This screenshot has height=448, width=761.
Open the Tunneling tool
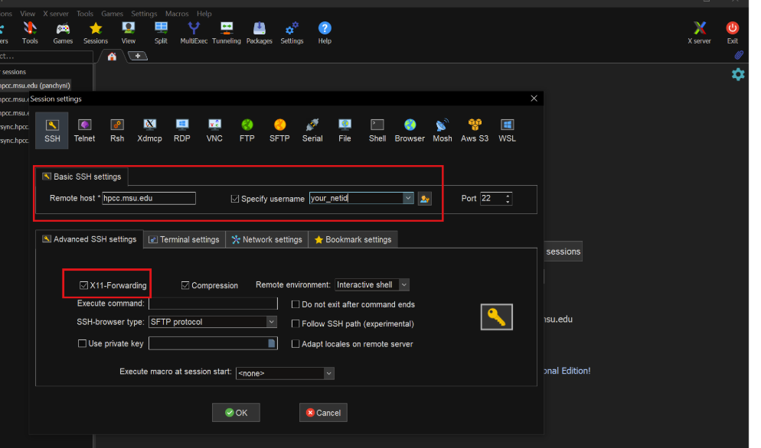pos(227,33)
